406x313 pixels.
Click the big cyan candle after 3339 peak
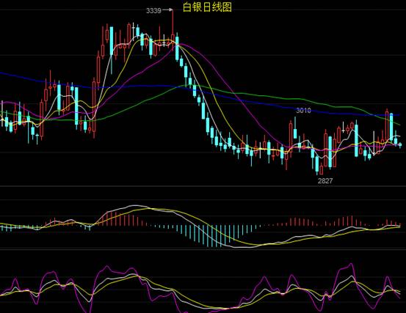pos(177,48)
